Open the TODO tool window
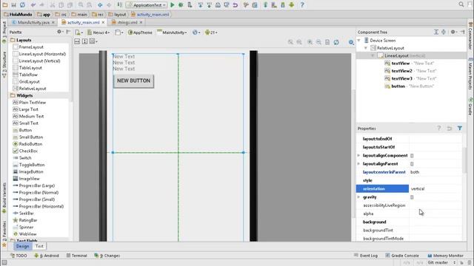 tap(19, 256)
